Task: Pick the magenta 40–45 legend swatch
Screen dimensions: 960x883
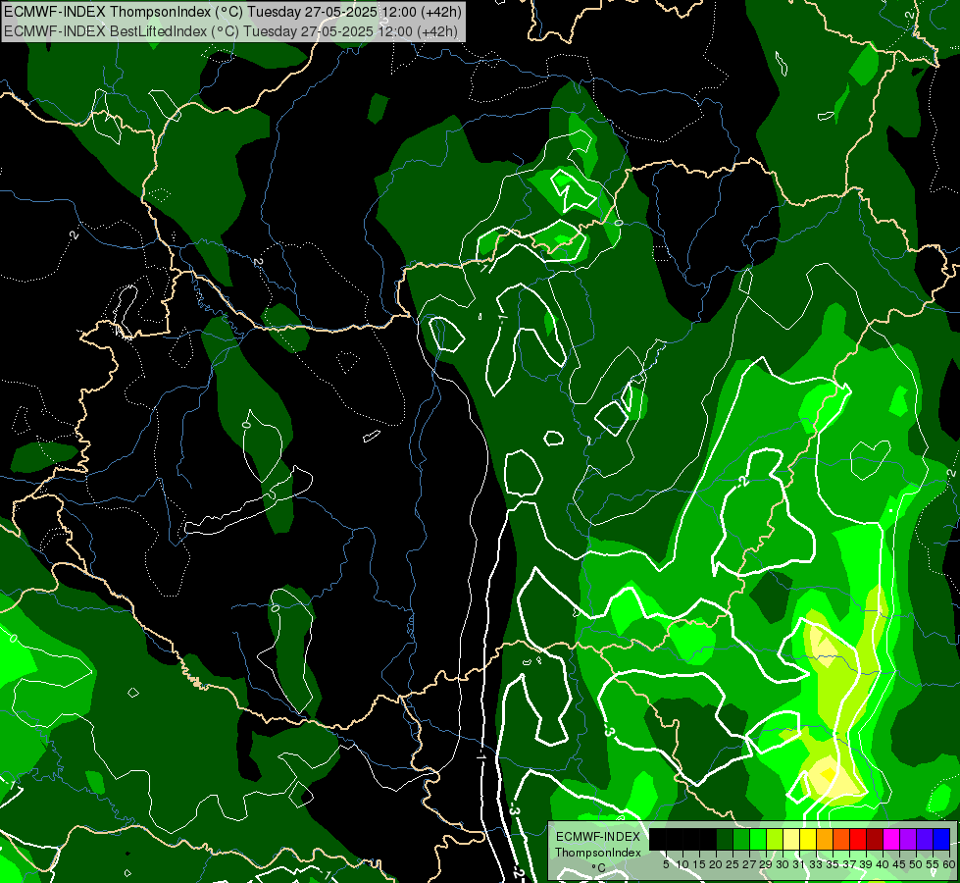Action: coord(891,839)
